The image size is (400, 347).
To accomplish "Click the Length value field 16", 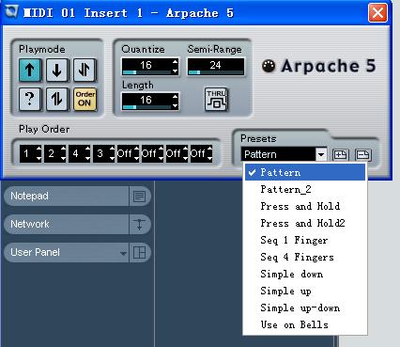I will point(146,100).
